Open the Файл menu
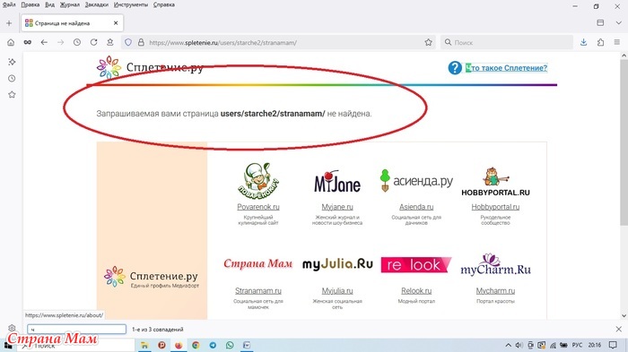 pyautogui.click(x=9, y=4)
